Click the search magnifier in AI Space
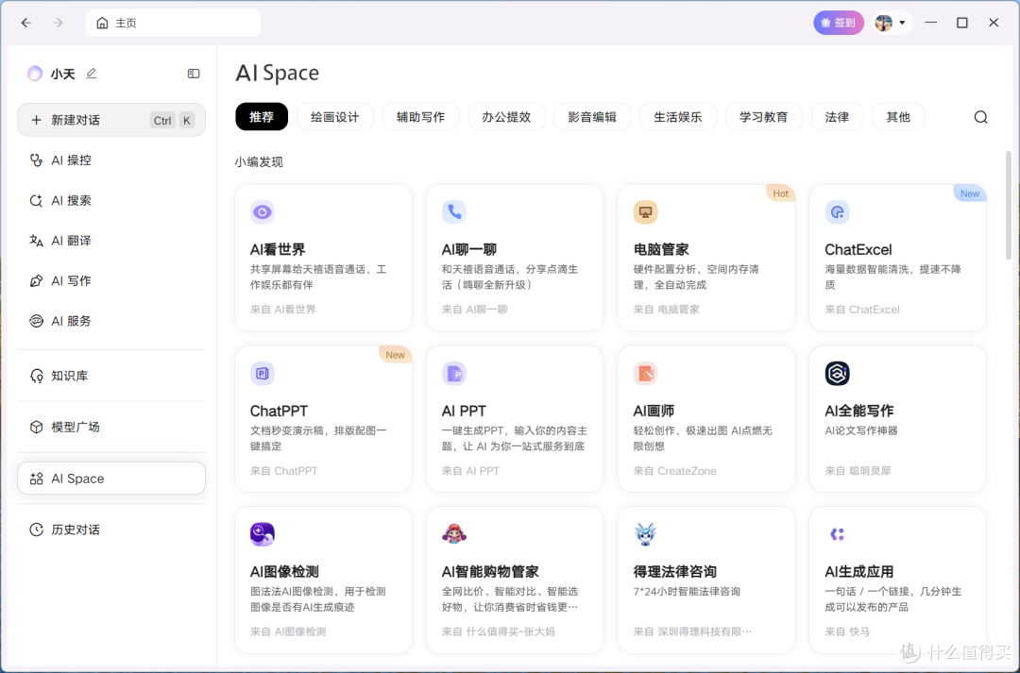The height and width of the screenshot is (673, 1020). click(x=981, y=117)
